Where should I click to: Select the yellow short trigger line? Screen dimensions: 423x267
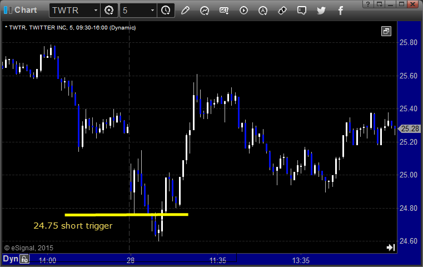click(127, 215)
